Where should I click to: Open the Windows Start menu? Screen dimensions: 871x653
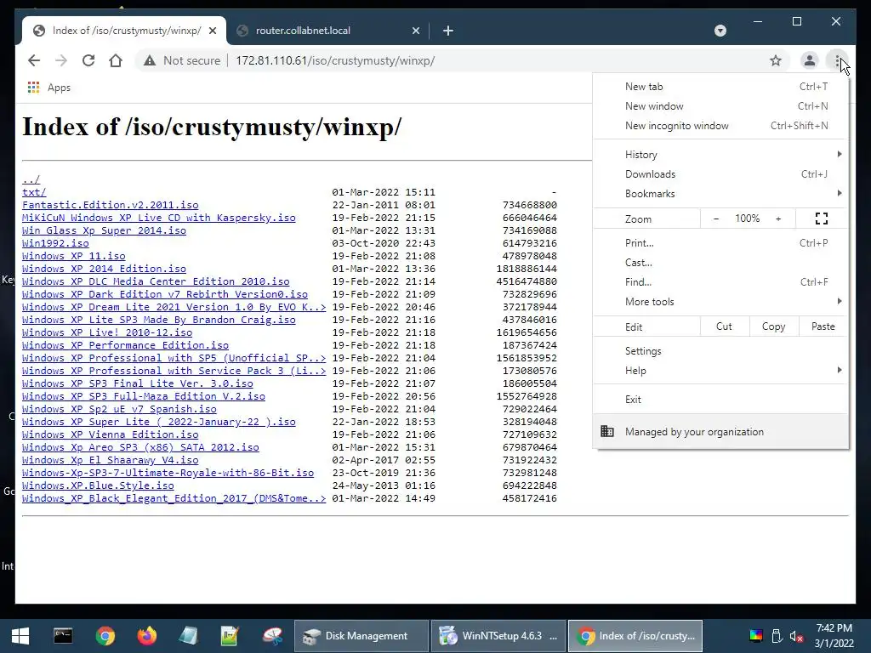pyautogui.click(x=20, y=636)
